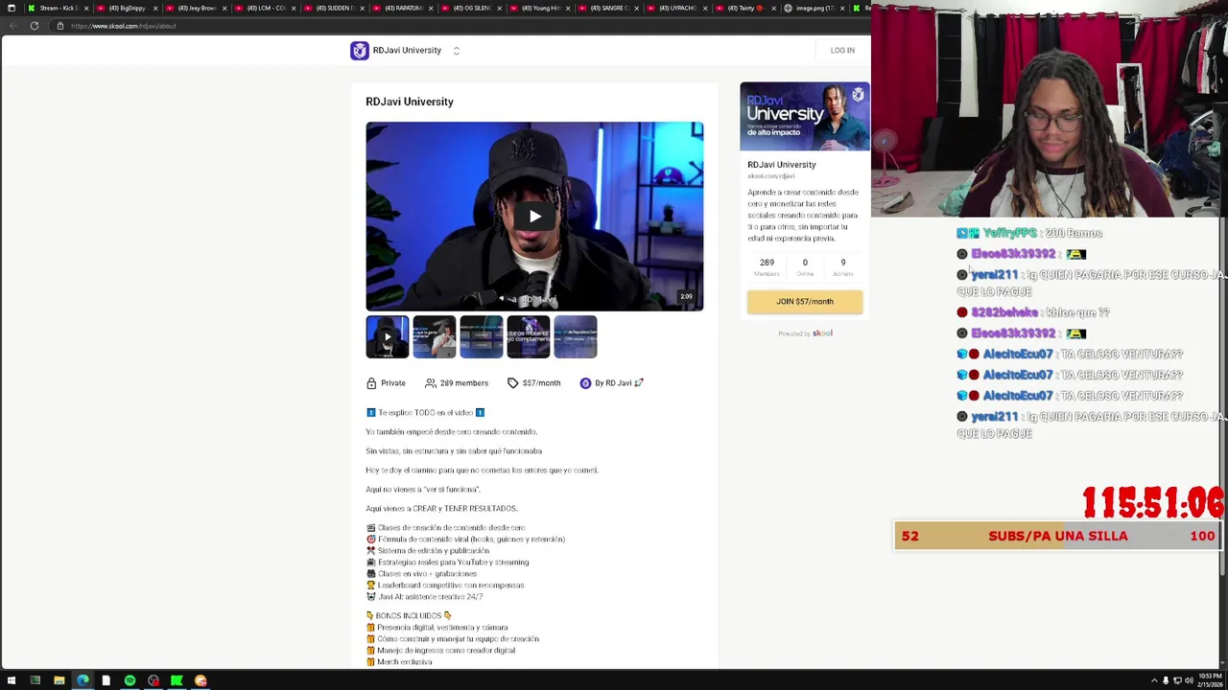Switch to the '(43) OG SILENC' browser tab
This screenshot has height=690, width=1228.
(472, 8)
